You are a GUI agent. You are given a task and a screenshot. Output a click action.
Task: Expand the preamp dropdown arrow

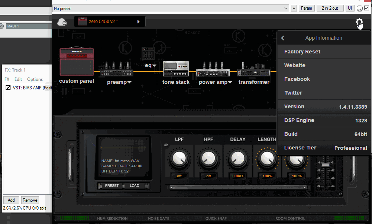pyautogui.click(x=129, y=82)
